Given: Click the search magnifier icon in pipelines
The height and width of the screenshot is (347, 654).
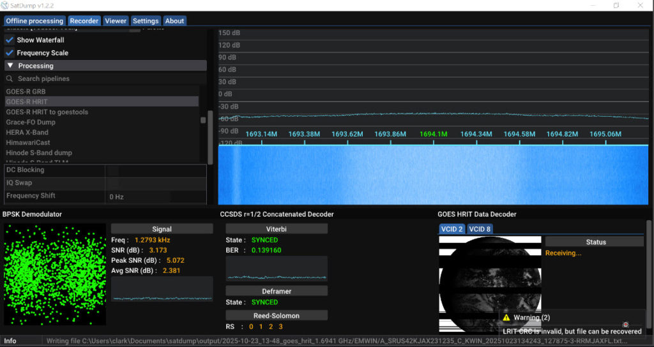Looking at the screenshot, I should pyautogui.click(x=10, y=79).
